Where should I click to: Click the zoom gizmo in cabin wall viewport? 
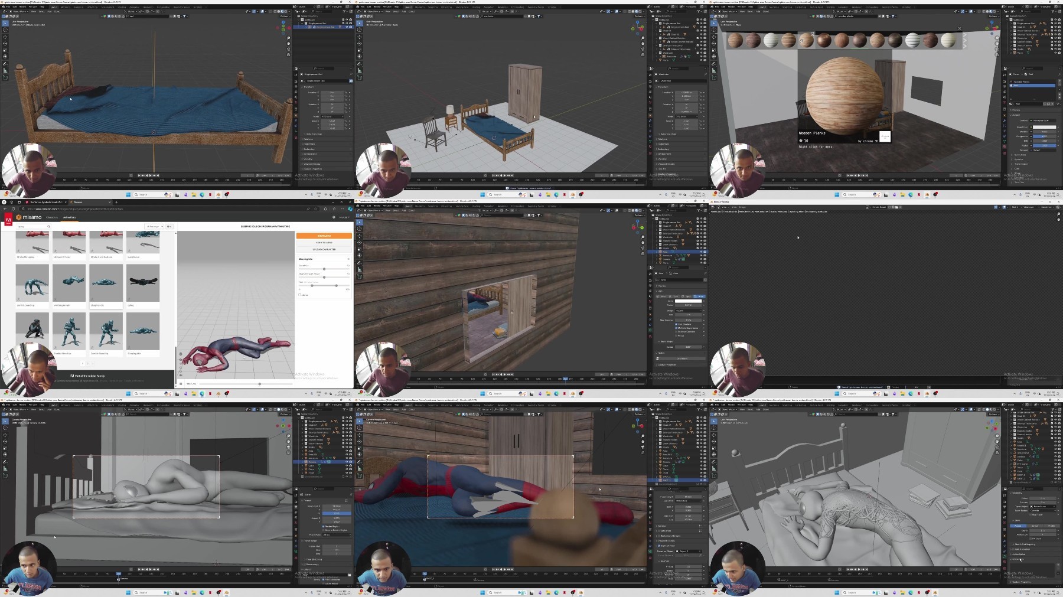pos(643,237)
